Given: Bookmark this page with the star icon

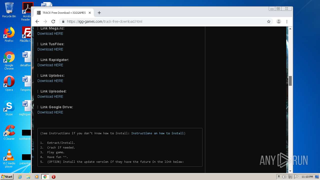Looking at the screenshot, I should coord(269,21).
